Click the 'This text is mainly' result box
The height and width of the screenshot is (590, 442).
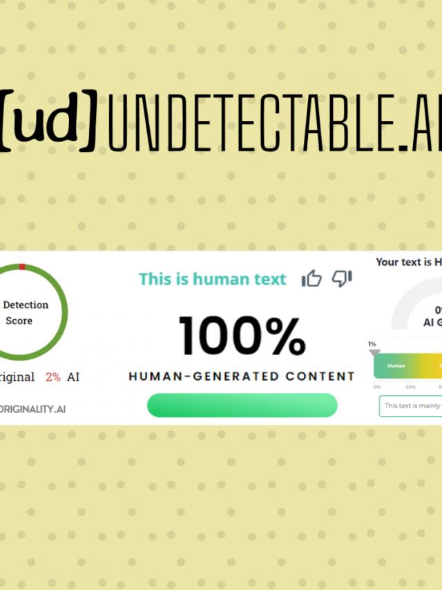tap(411, 406)
